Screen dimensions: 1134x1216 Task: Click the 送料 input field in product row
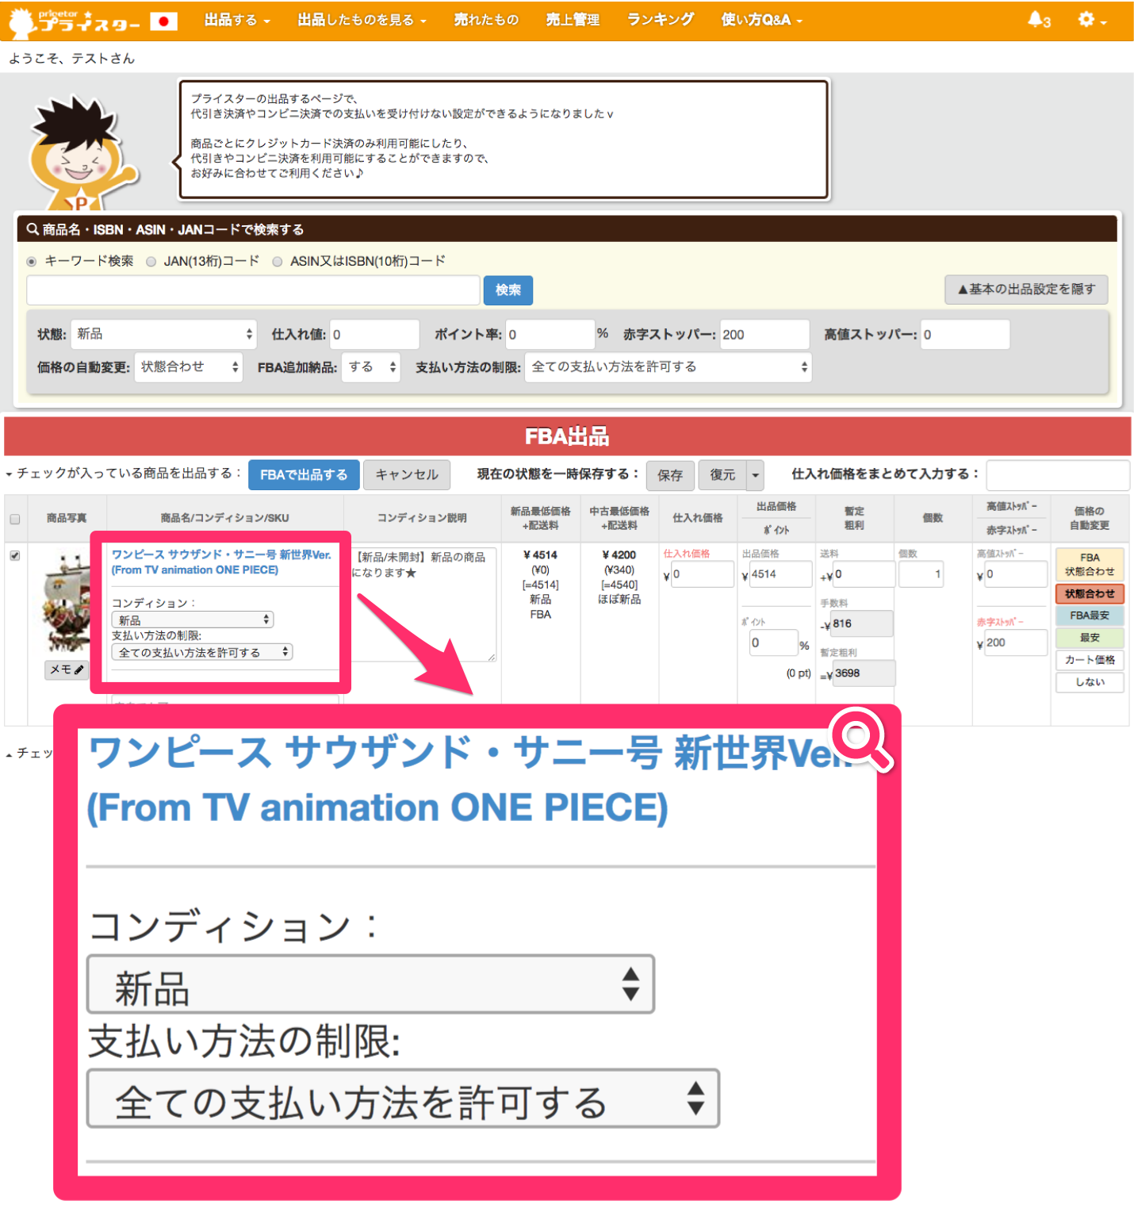click(863, 574)
